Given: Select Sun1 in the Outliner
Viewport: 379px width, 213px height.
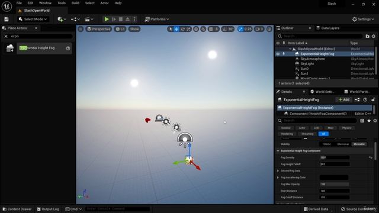Looking at the screenshot, I should pos(304,73).
